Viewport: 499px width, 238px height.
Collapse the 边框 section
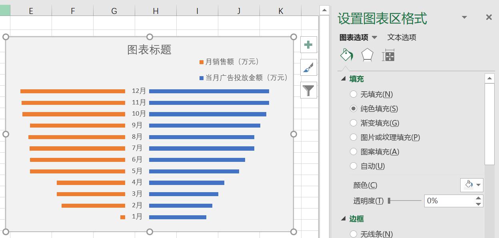(x=343, y=218)
